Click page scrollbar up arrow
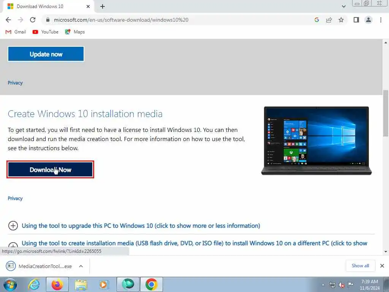The width and height of the screenshot is (389, 292). tap(386, 43)
